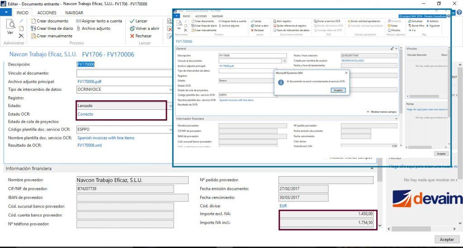Open the Help icon in the inset window

tap(449, 16)
